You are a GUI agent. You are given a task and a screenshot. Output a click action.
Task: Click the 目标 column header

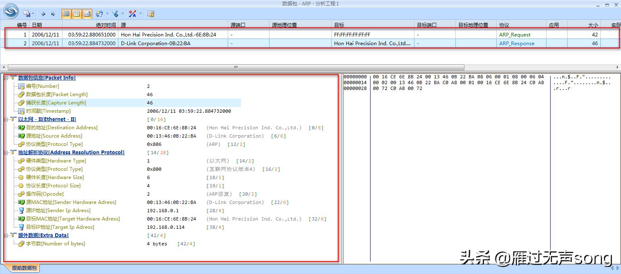point(373,25)
